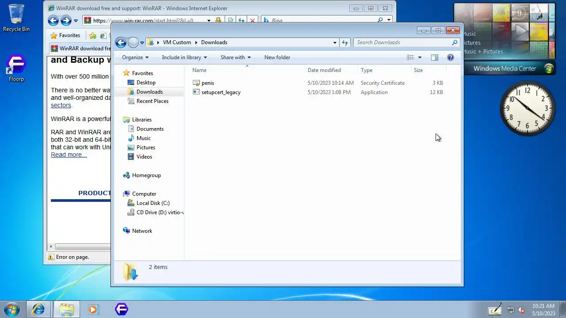The image size is (566, 318).
Task: Click the Bing search magnifier in Internet Explorer
Action: (380, 20)
